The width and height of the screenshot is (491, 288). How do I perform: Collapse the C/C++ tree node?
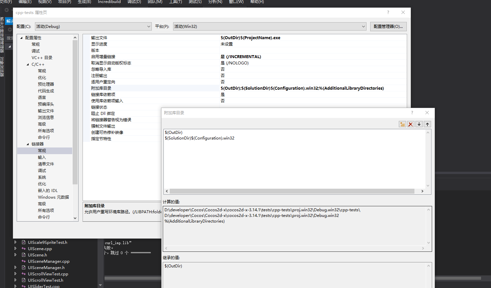tap(28, 64)
